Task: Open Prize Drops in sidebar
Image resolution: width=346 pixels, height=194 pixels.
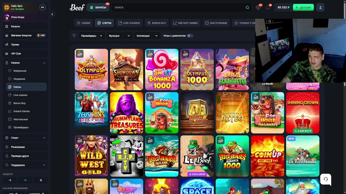Action: [x=25, y=17]
